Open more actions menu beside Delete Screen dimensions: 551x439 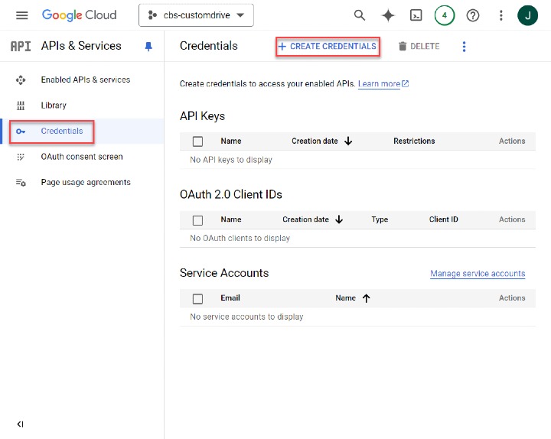464,47
